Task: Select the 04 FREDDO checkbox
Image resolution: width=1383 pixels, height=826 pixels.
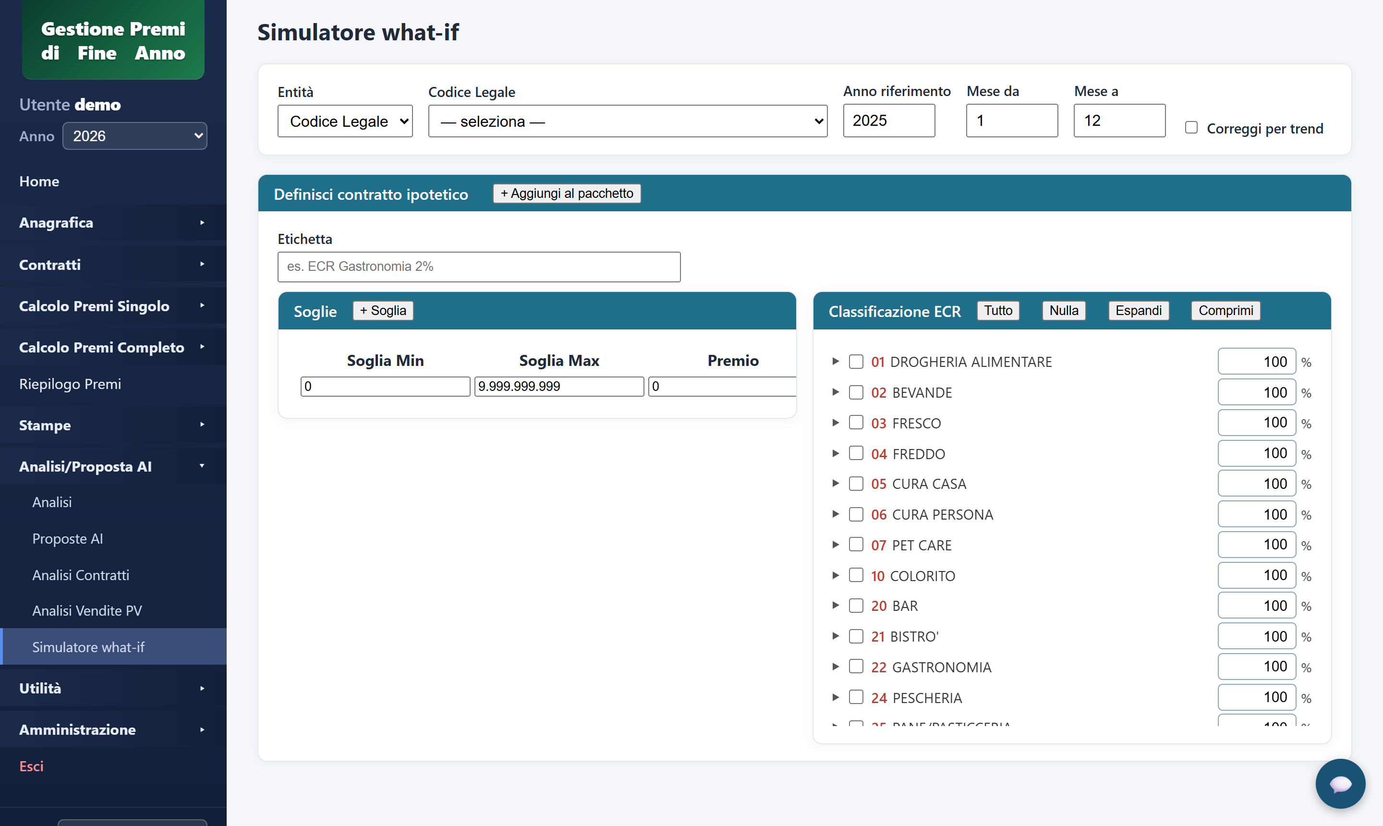Action: point(856,453)
